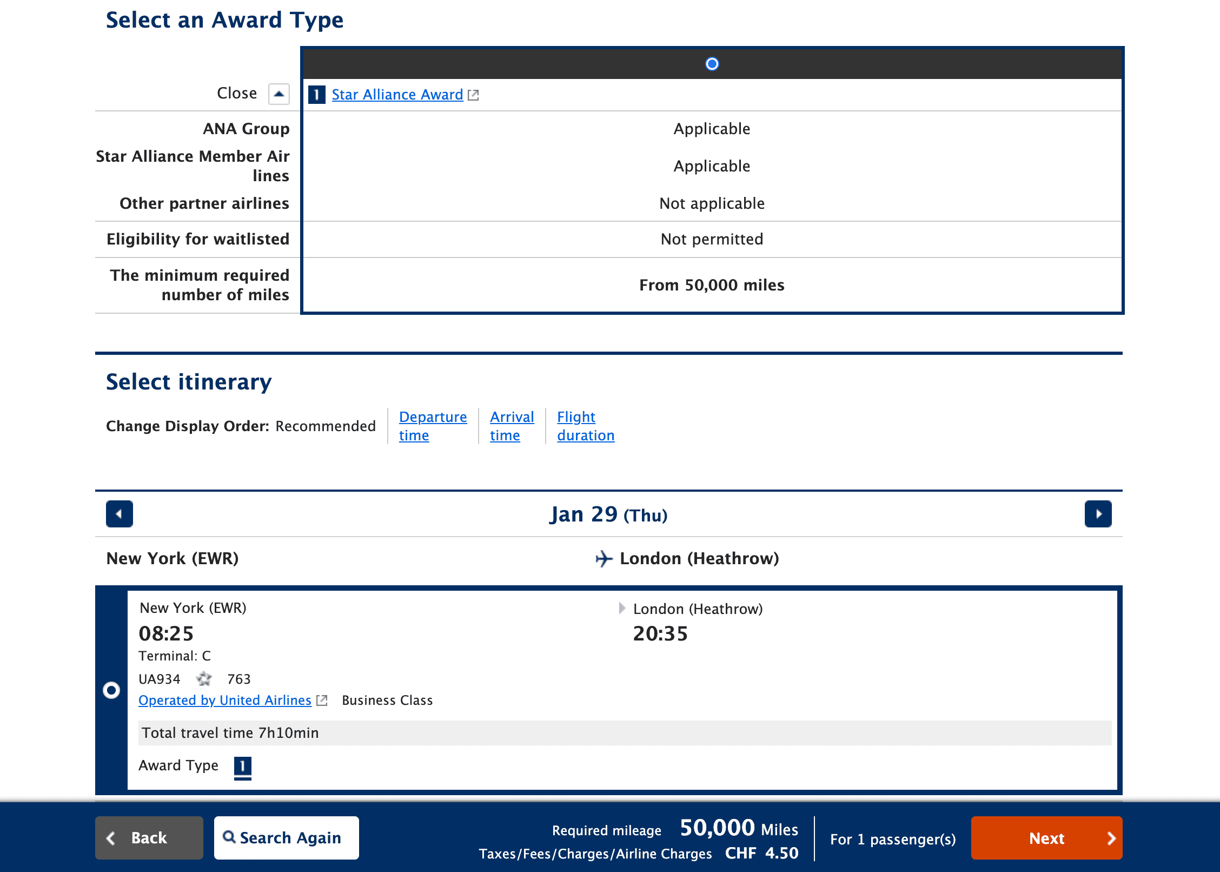Select the radio button in the award table header
1220x872 pixels.
click(x=712, y=64)
